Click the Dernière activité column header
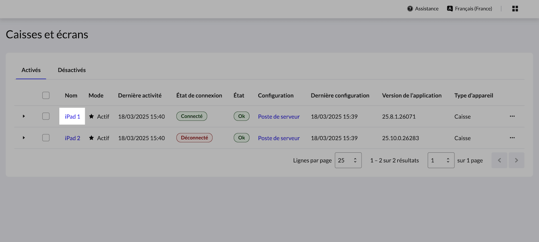Viewport: 539px width, 242px height. pos(140,95)
